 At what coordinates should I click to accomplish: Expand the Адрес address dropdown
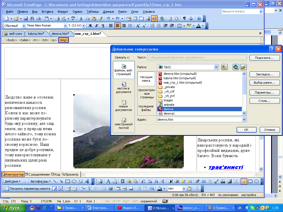coord(244,120)
